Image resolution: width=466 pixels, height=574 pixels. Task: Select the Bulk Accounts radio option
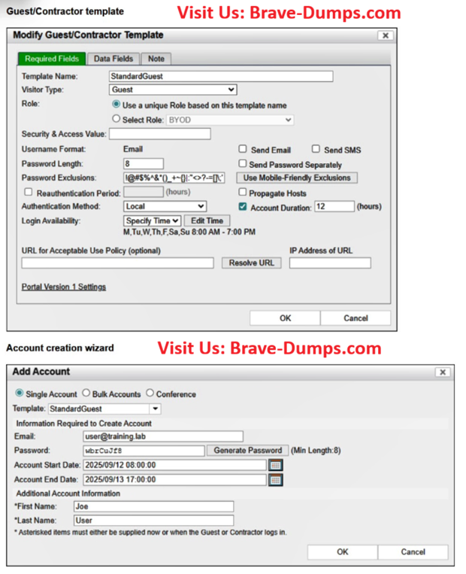coord(86,393)
